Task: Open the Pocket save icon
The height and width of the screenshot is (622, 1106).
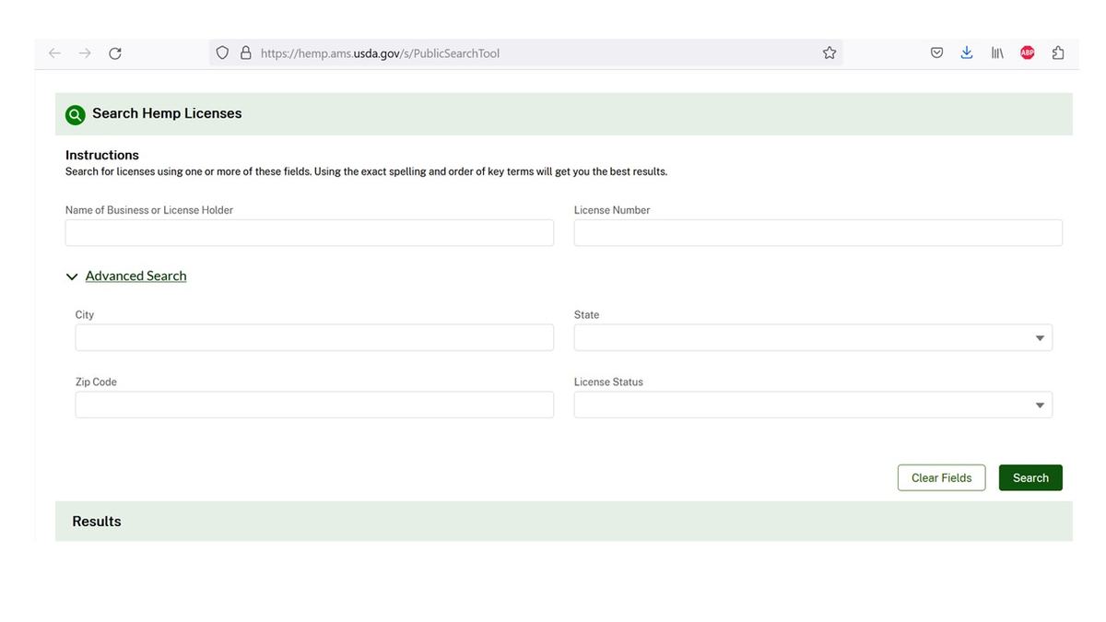Action: (936, 53)
